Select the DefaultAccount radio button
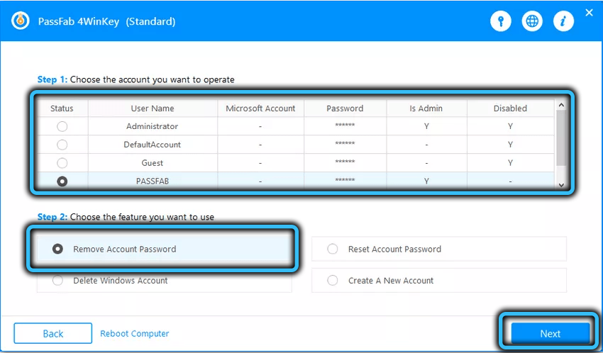This screenshot has width=603, height=353. tap(62, 145)
